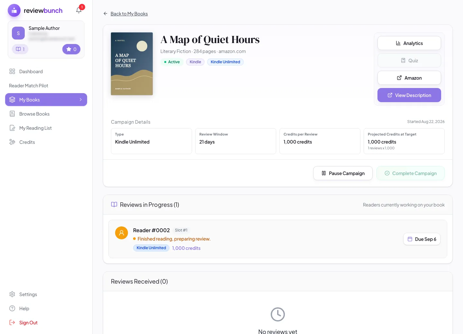Screen dimensions: 463x334
Task: Click the Type Kindle Unlimited card
Action: [x=151, y=141]
